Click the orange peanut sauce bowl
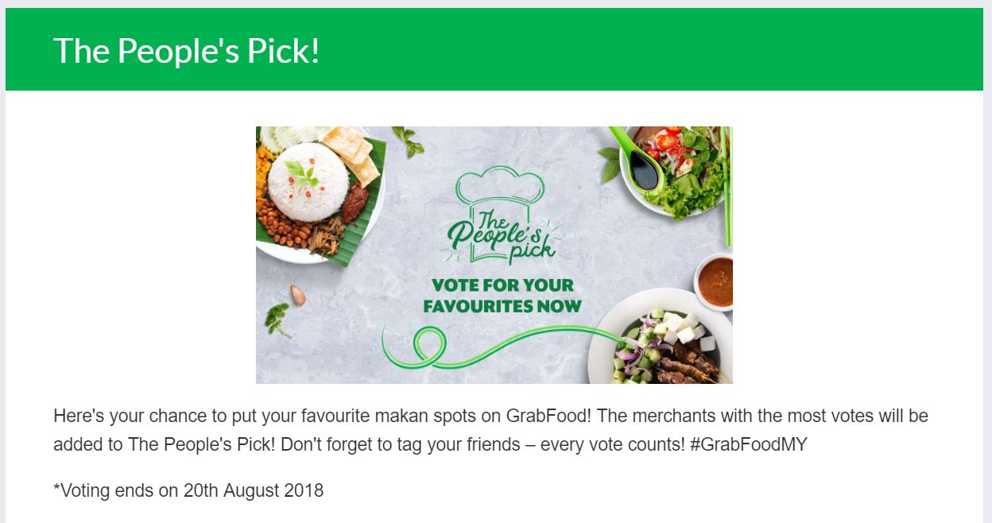Screen dimensions: 992x523 [715, 281]
